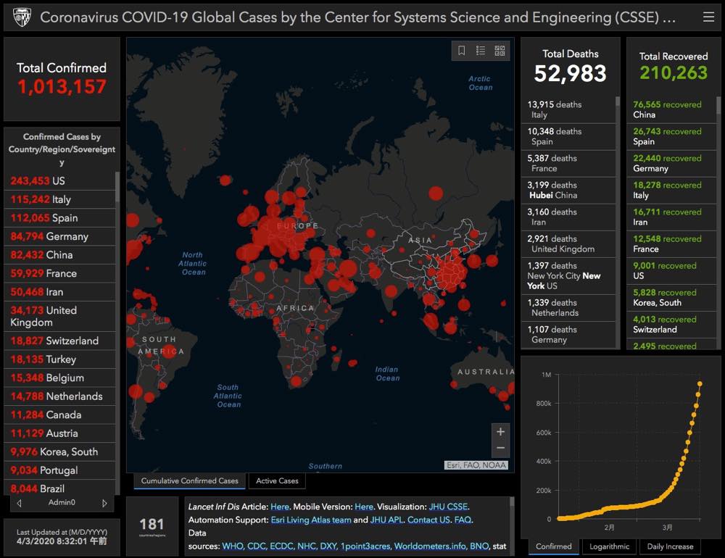Select Switzerland in confirmed cases list
725x558 pixels.
click(x=59, y=341)
